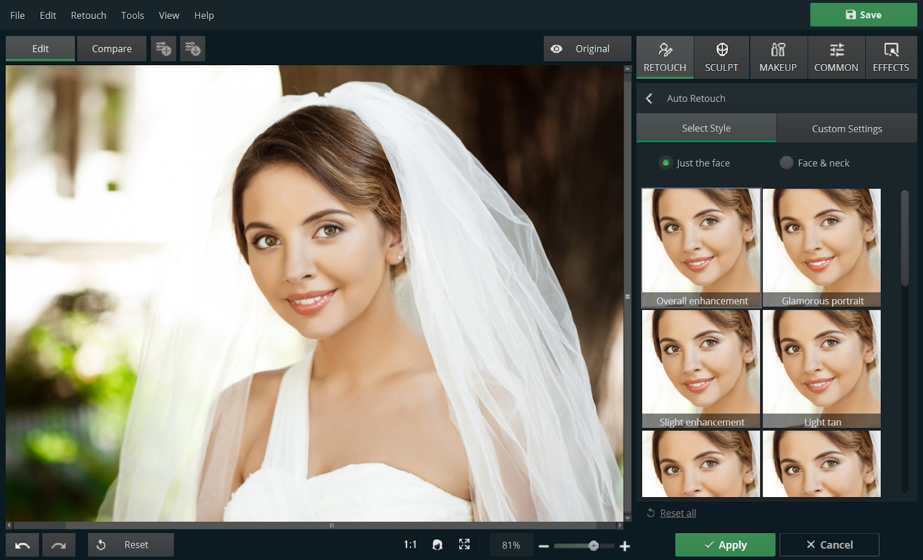Collapse the right panel via back chevron
The width and height of the screenshot is (923, 560).
pyautogui.click(x=649, y=98)
